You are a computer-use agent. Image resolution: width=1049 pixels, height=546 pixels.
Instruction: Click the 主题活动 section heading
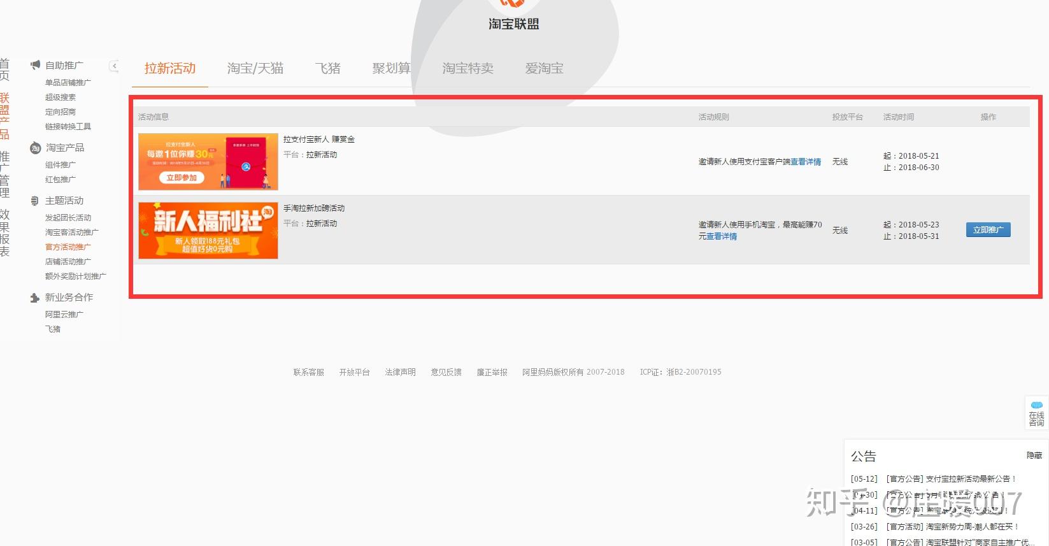[x=64, y=201]
